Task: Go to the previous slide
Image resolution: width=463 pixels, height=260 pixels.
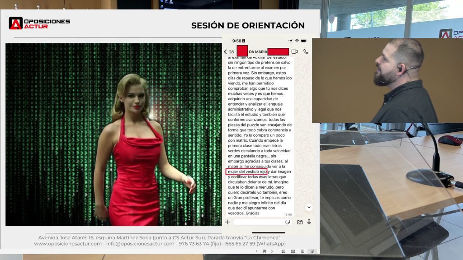Action: point(257,251)
